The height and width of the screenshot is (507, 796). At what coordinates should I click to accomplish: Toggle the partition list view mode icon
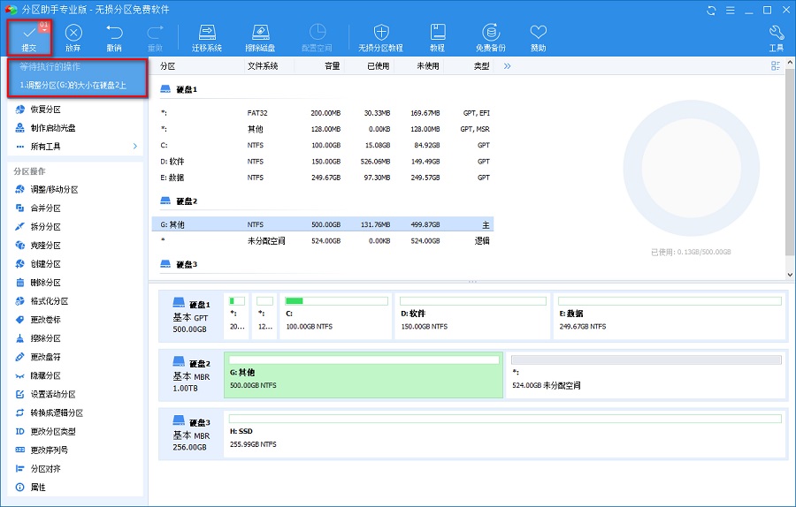click(x=776, y=66)
